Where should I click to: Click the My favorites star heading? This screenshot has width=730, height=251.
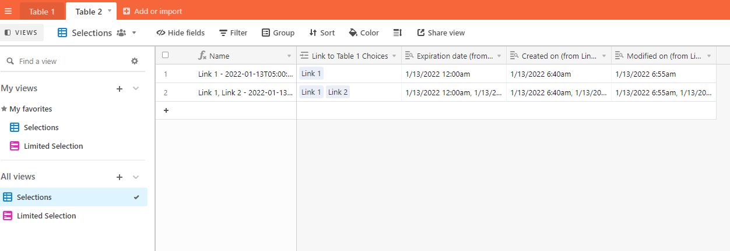pyautogui.click(x=27, y=109)
